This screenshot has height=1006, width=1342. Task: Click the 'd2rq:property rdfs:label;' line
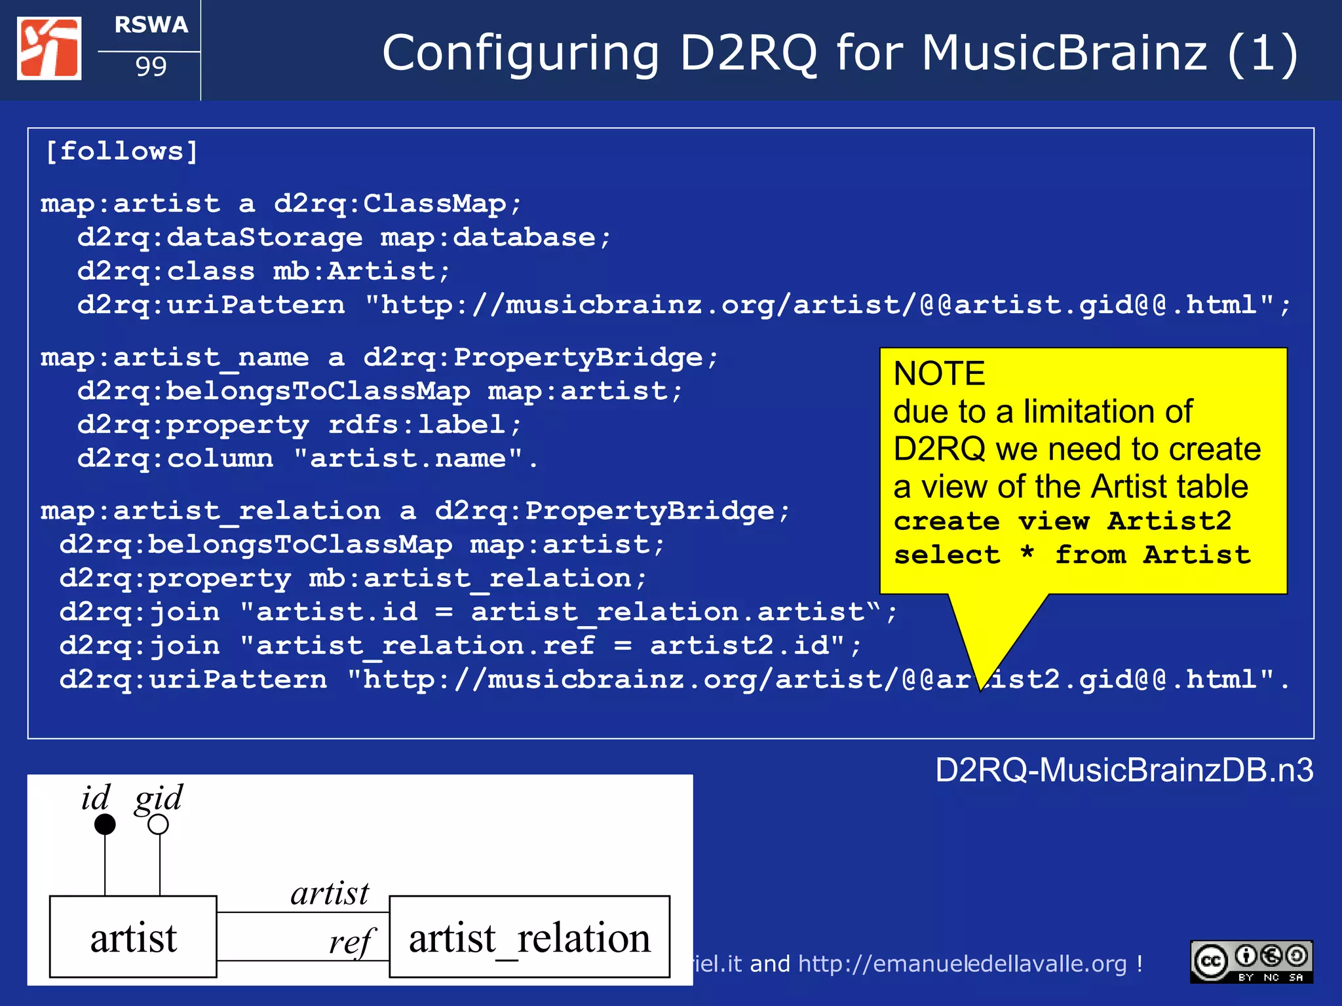tap(299, 425)
